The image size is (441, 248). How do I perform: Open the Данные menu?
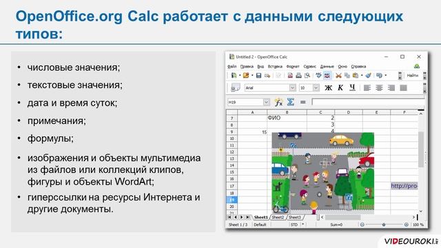pyautogui.click(x=327, y=67)
